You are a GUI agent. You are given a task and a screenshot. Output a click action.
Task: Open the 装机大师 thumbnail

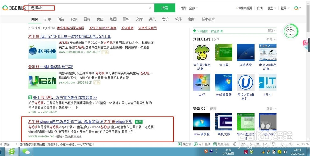click(x=224, y=122)
